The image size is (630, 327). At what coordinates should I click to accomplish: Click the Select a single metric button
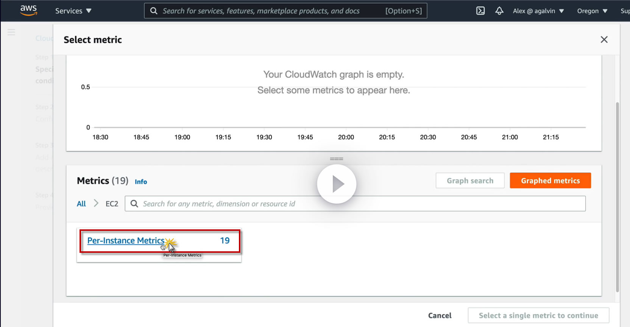(x=538, y=315)
